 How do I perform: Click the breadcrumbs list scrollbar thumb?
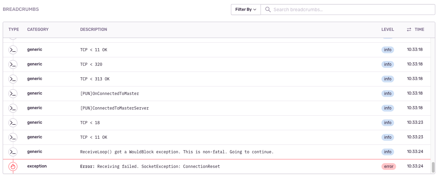pyautogui.click(x=433, y=168)
